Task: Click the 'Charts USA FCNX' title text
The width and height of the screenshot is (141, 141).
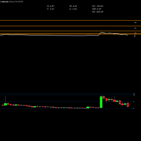Action: [x=16, y=2]
